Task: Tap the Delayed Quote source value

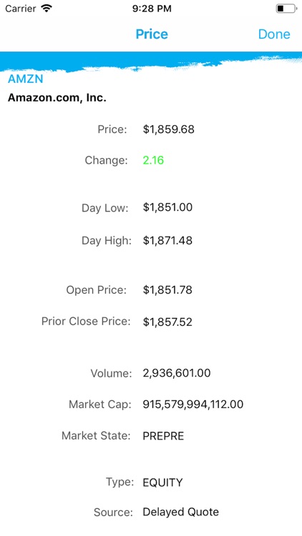Action: click(x=180, y=512)
